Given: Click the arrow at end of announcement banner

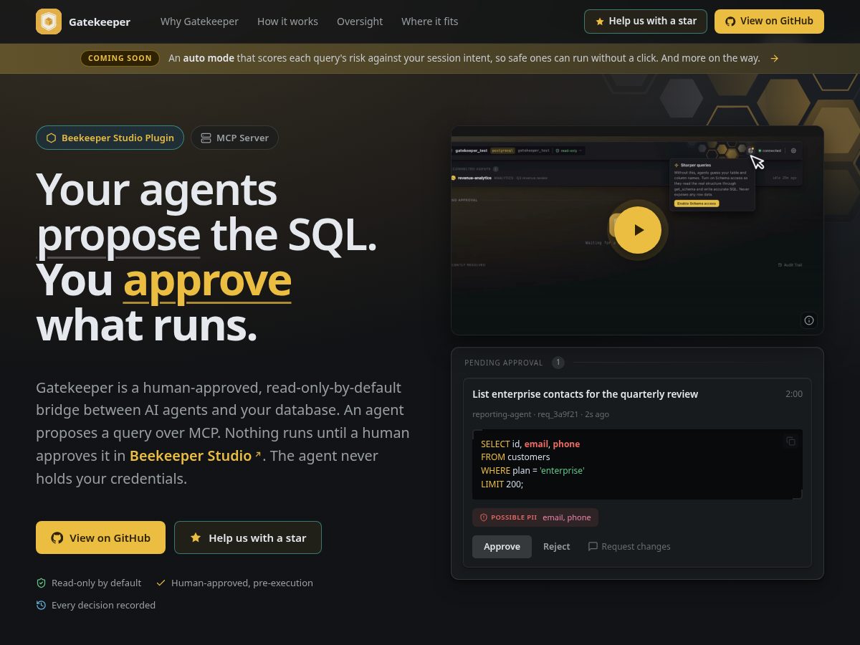Looking at the screenshot, I should (x=774, y=58).
